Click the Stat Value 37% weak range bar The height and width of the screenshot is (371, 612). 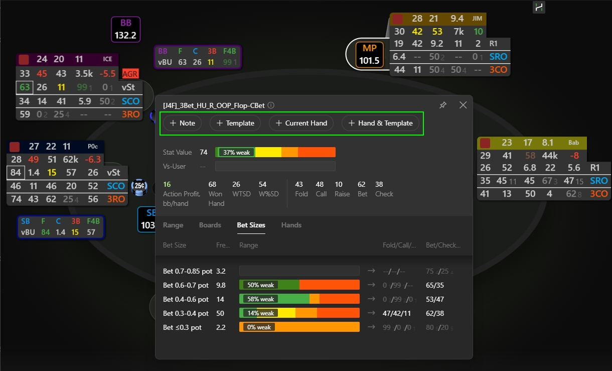point(275,152)
